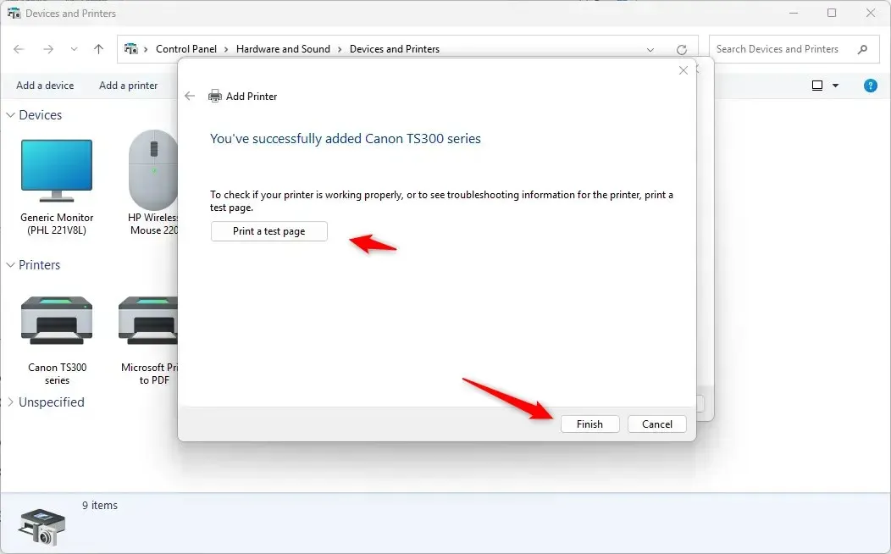The height and width of the screenshot is (554, 891).
Task: Open address bar history dropdown
Action: point(650,49)
